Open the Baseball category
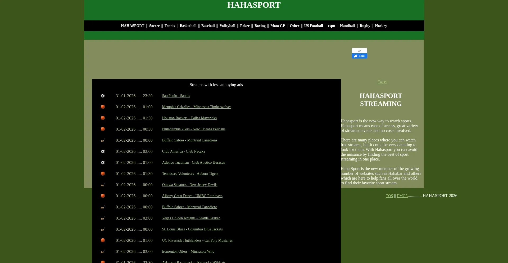Image resolution: width=508 pixels, height=263 pixels. [x=208, y=26]
